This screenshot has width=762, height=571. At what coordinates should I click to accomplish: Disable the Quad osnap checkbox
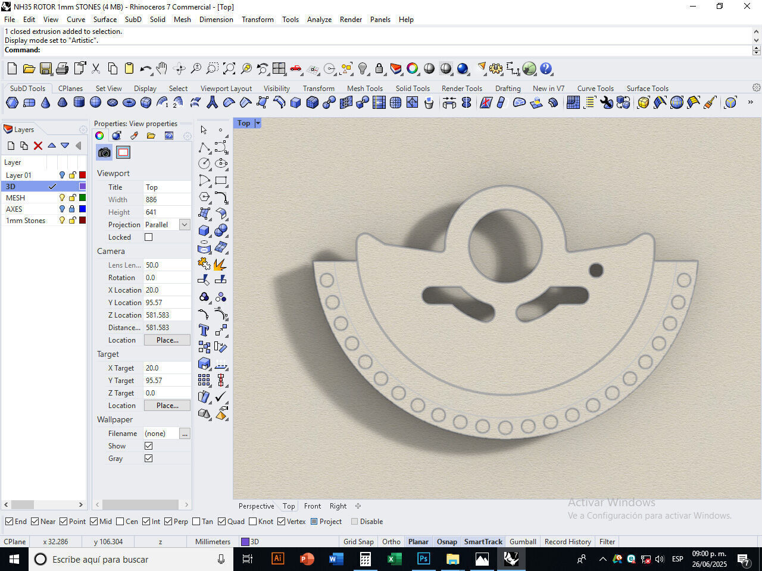pyautogui.click(x=222, y=522)
